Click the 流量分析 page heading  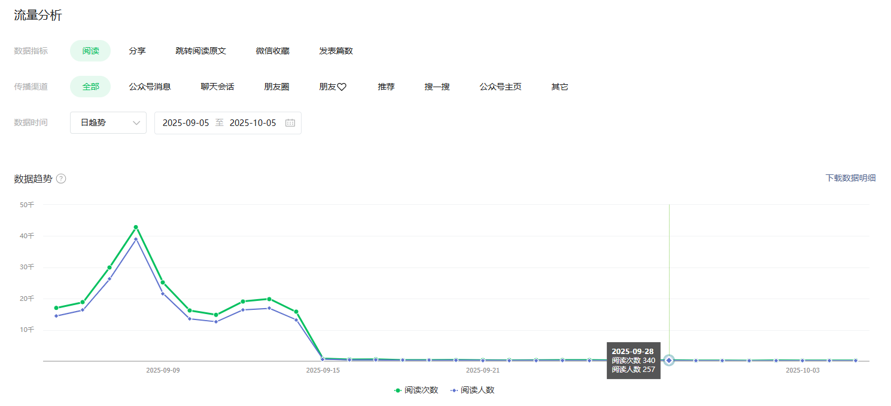tap(38, 16)
